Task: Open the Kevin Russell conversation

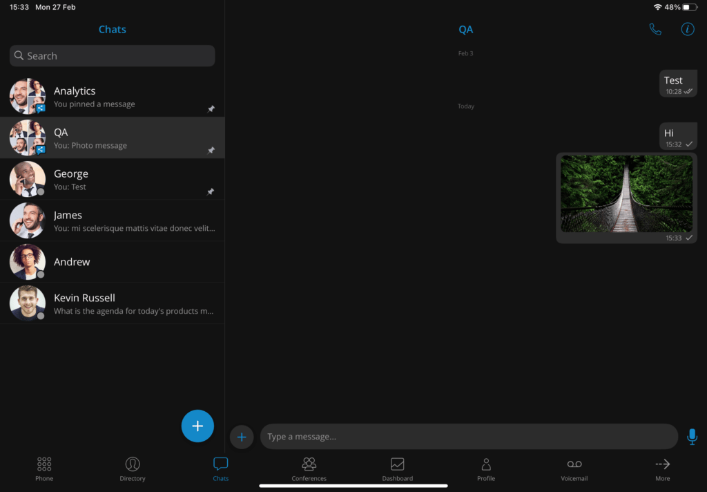Action: click(x=113, y=303)
